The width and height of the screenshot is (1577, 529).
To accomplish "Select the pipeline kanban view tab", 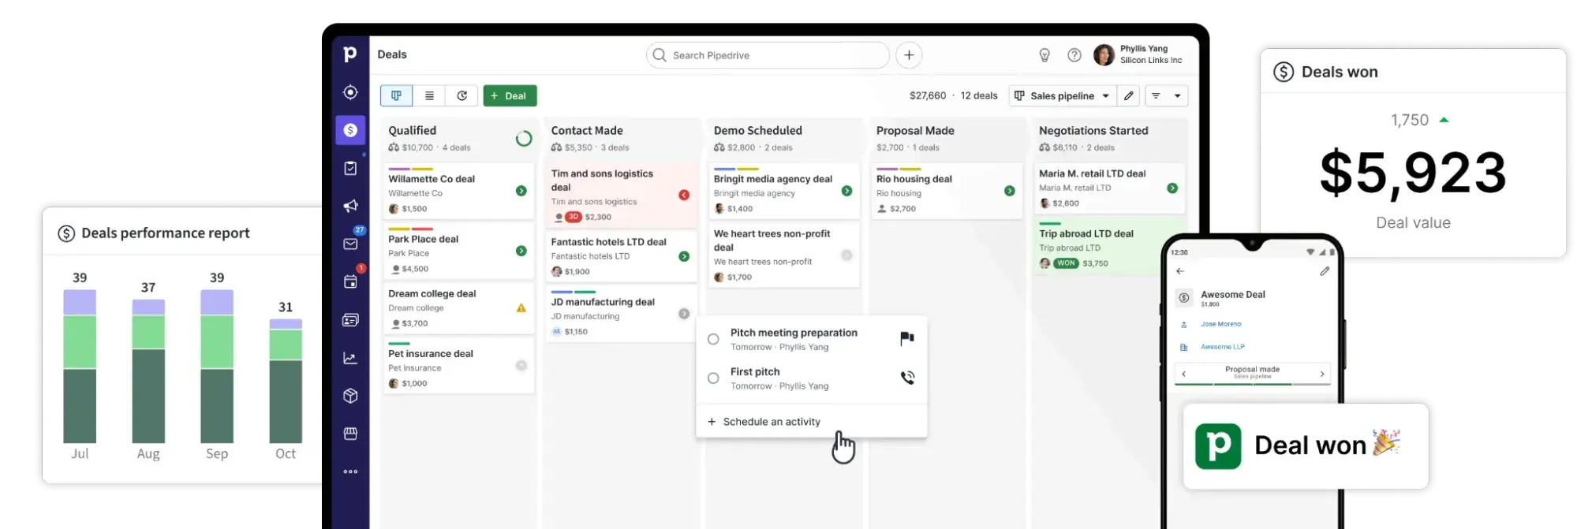I will (396, 96).
